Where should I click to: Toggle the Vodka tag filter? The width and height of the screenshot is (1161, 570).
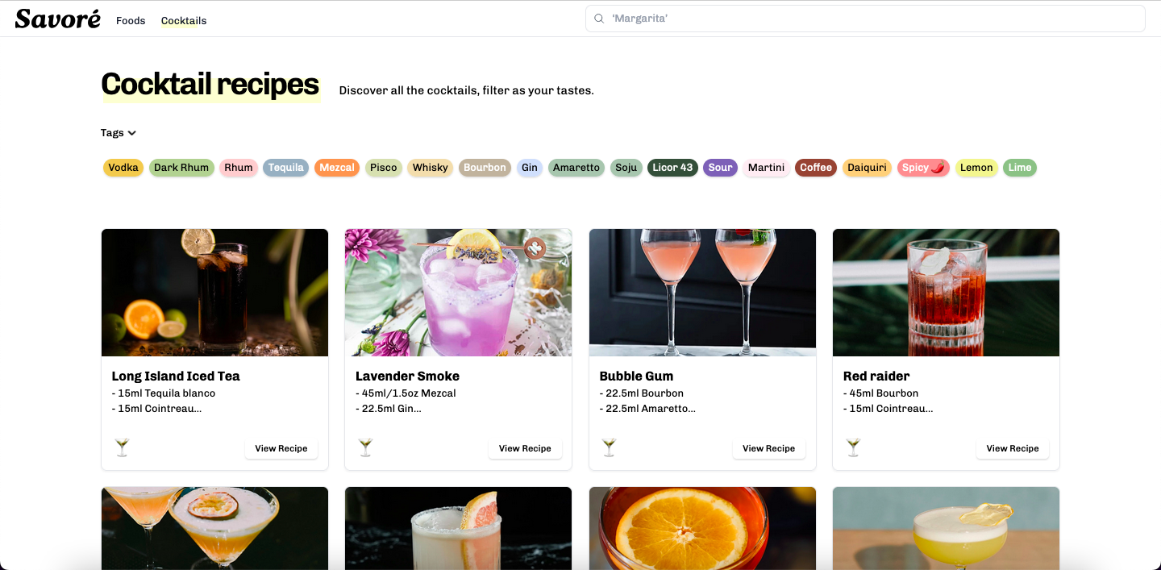click(x=123, y=168)
